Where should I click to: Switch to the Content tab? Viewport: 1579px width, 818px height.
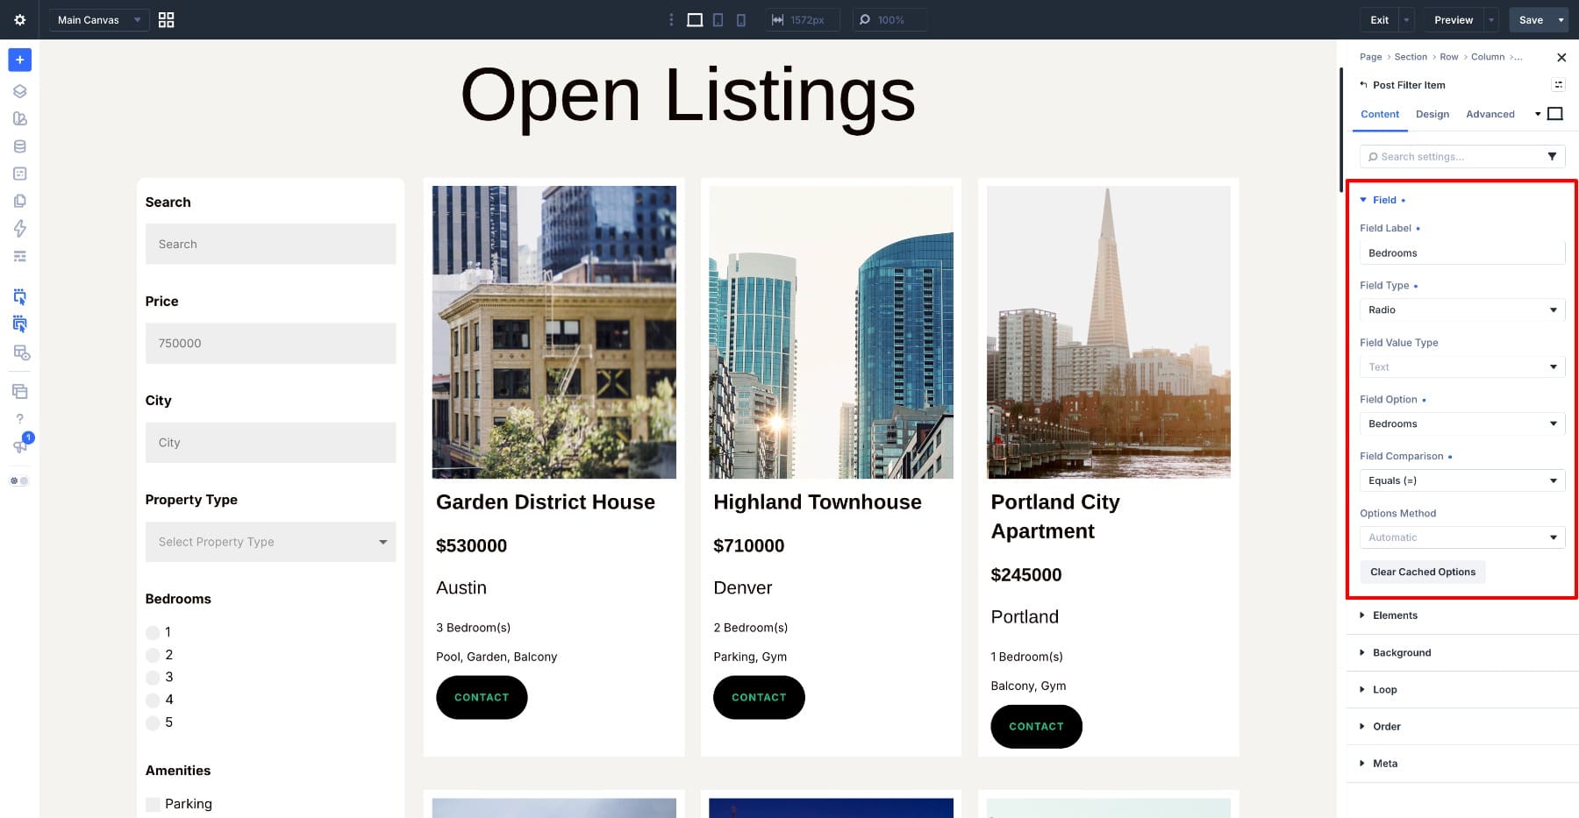click(x=1380, y=114)
